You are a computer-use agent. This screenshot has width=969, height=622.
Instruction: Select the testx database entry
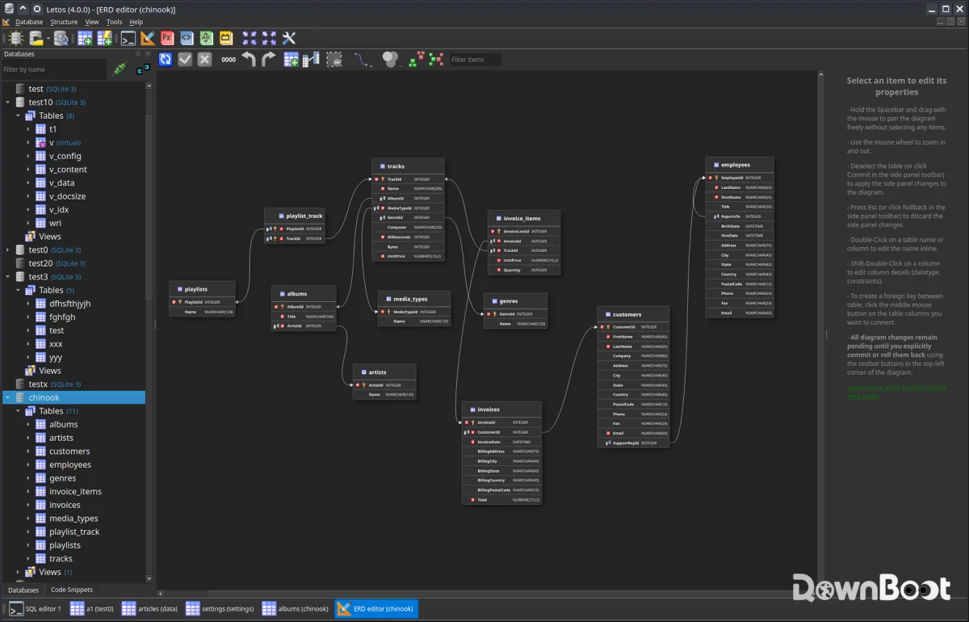pos(38,384)
